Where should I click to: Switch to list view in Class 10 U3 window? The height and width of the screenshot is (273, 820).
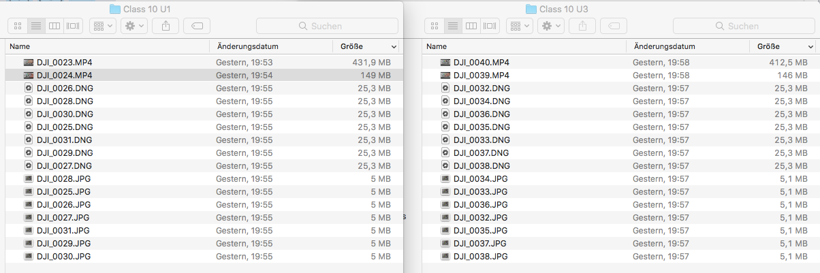point(453,26)
